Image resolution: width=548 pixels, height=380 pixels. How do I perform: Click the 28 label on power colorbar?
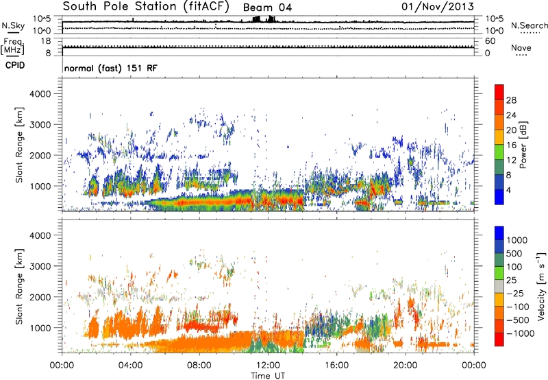point(511,100)
